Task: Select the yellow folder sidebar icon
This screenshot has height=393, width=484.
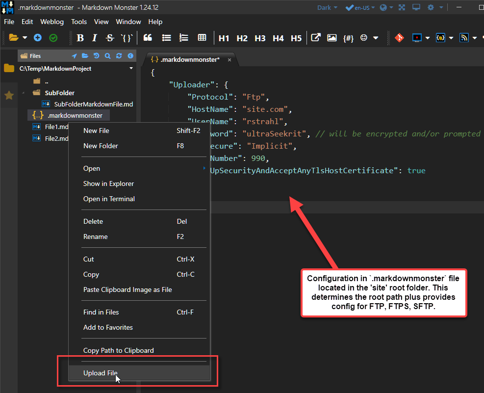Action: click(x=9, y=68)
